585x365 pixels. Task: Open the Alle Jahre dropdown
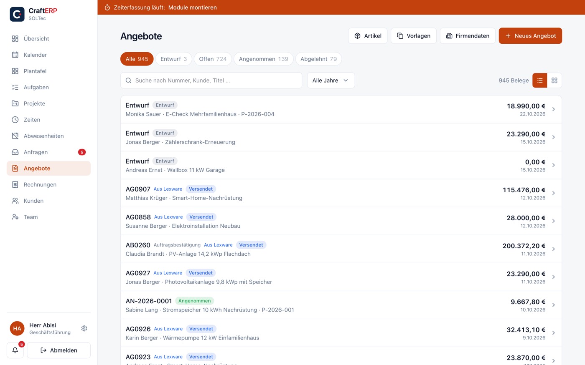331,81
